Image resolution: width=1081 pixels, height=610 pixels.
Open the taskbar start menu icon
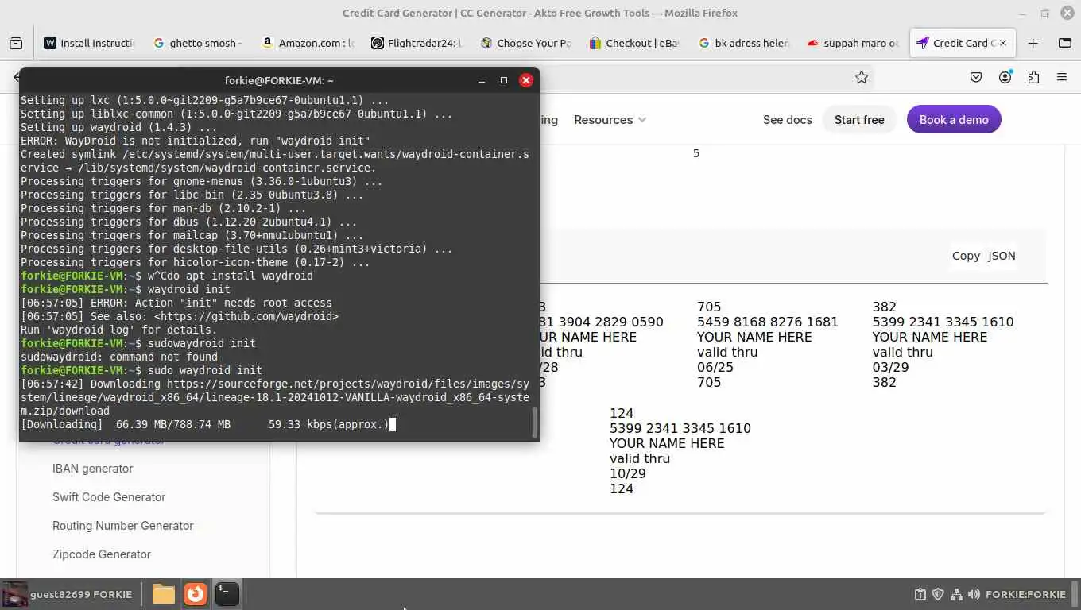(15, 594)
